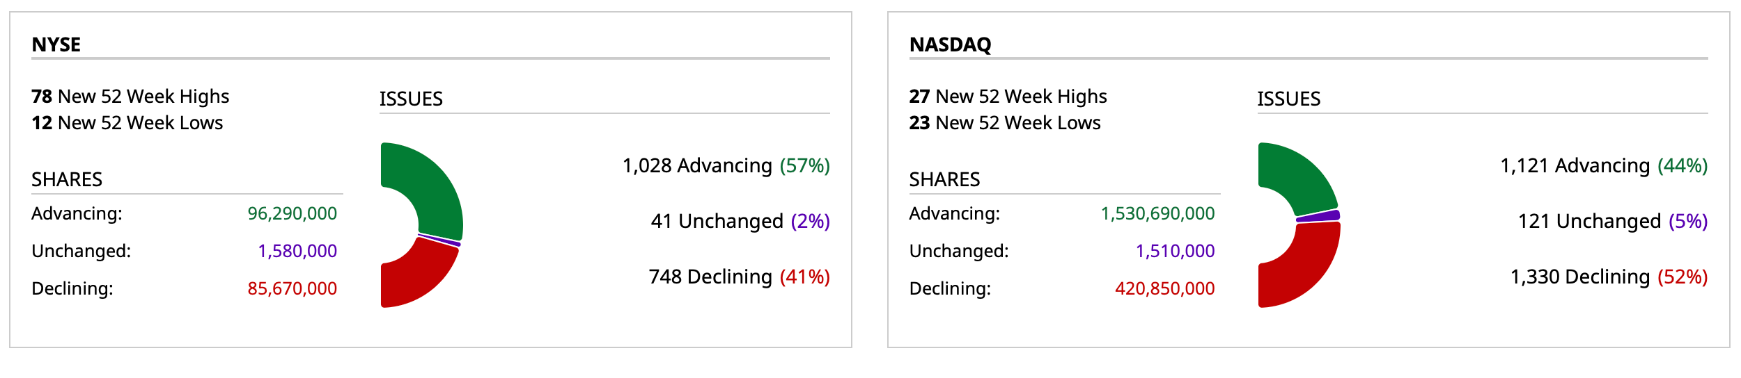This screenshot has height=378, width=1741.
Task: Click NASDAQ unchanged shares value 1,510,000
Action: (1175, 252)
